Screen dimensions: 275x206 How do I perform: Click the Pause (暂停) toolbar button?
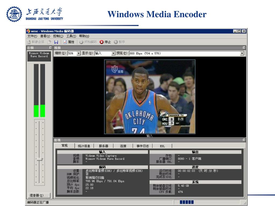pos(120,42)
